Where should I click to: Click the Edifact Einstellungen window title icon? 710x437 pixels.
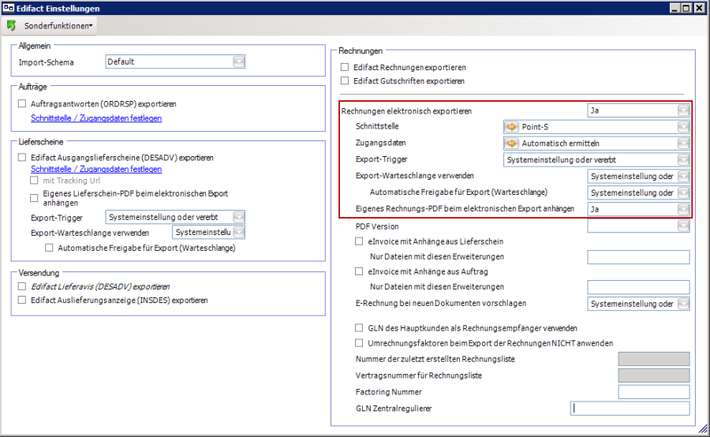[x=8, y=8]
